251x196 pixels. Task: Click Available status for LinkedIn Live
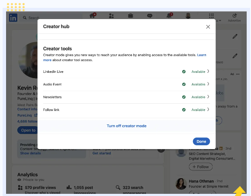coord(198,72)
